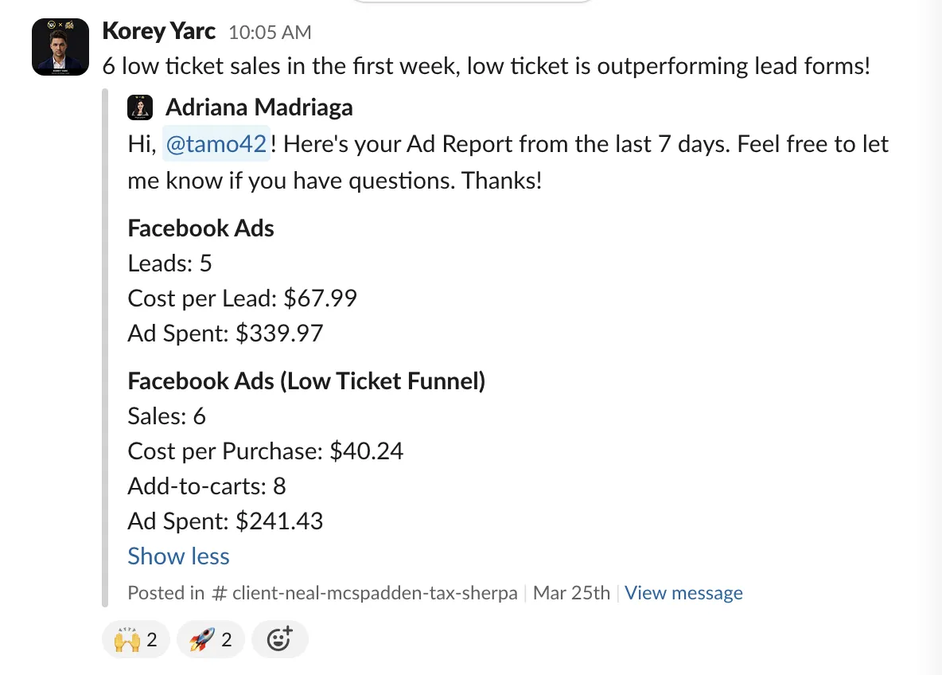Click the @tamo42 user mention

[216, 144]
